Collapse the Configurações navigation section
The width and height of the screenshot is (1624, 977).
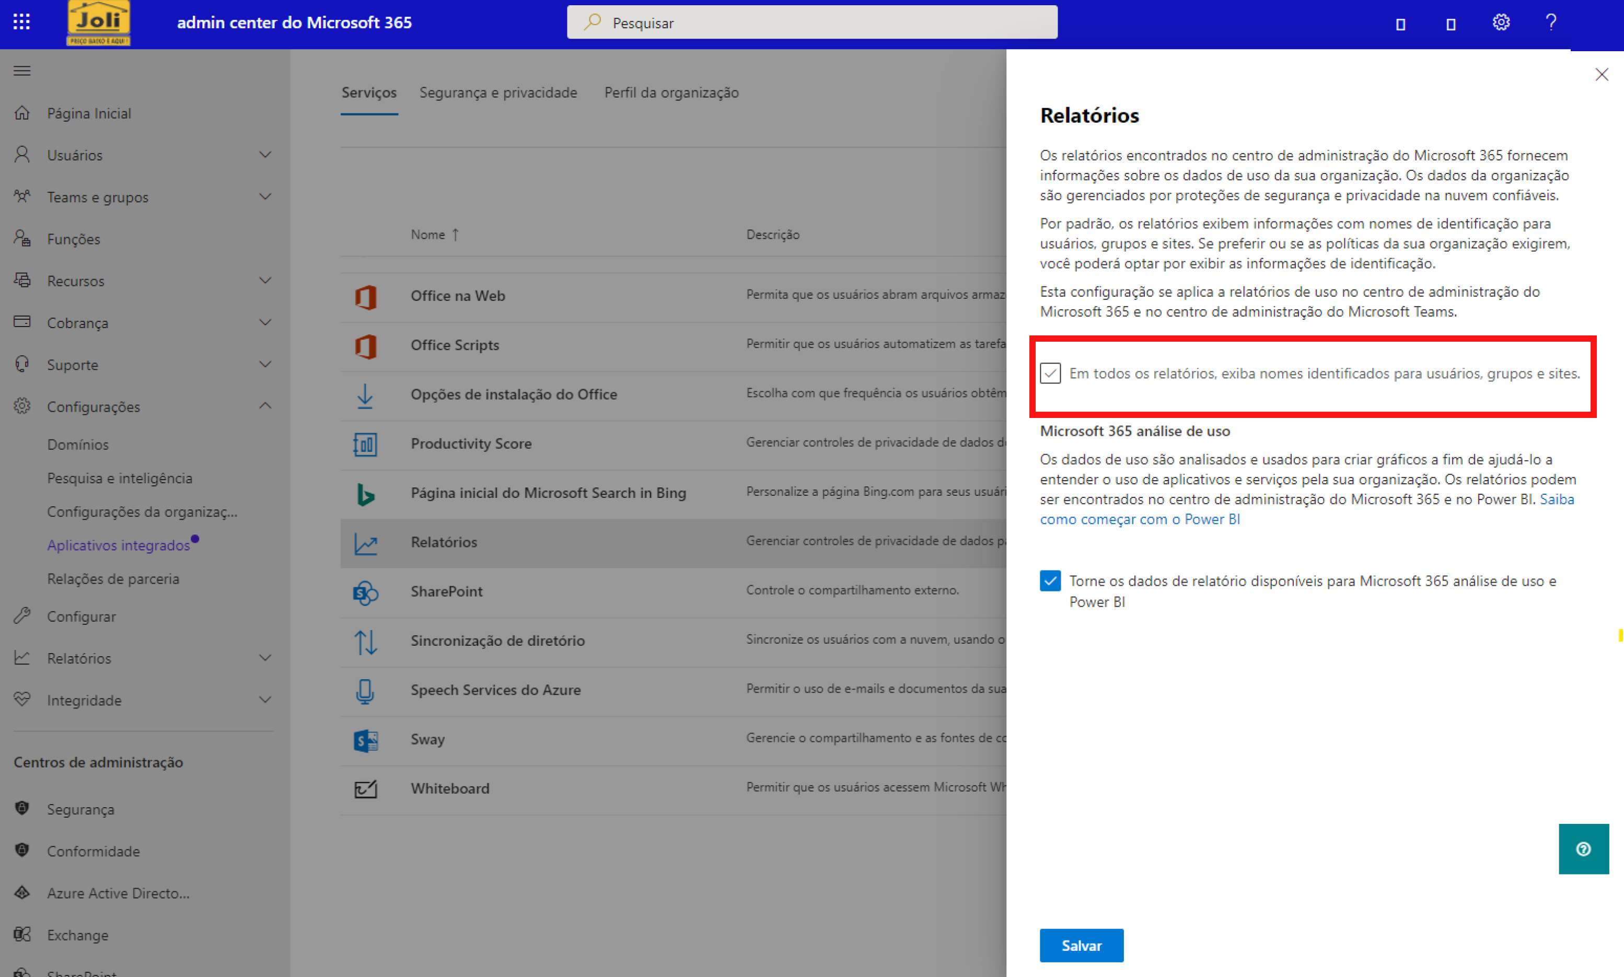pyautogui.click(x=264, y=406)
